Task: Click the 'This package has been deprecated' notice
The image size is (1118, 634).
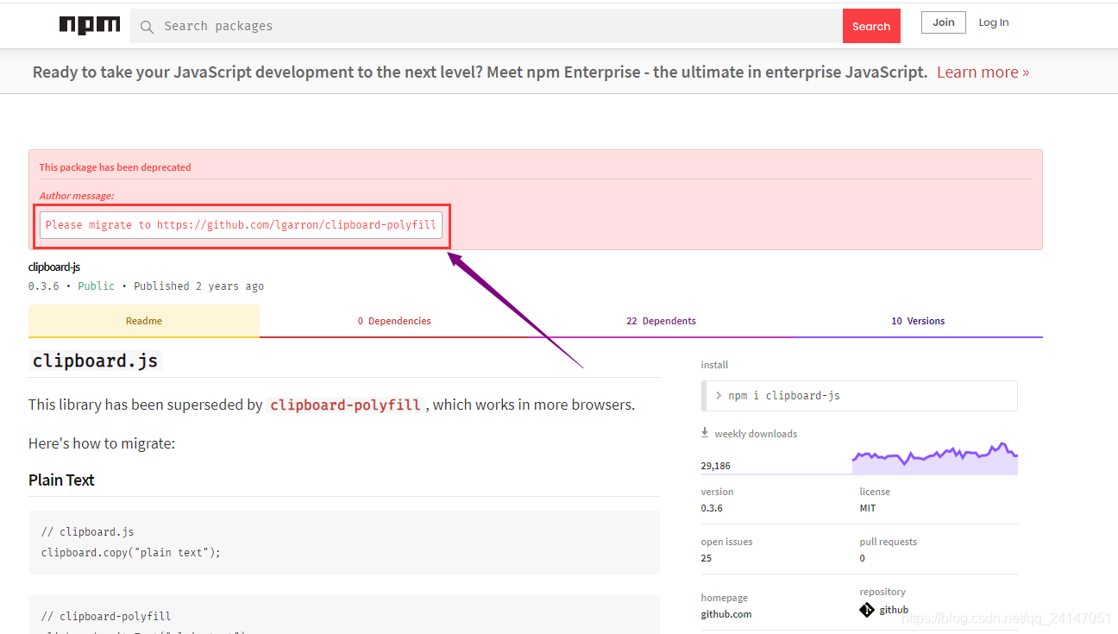Action: 115,167
